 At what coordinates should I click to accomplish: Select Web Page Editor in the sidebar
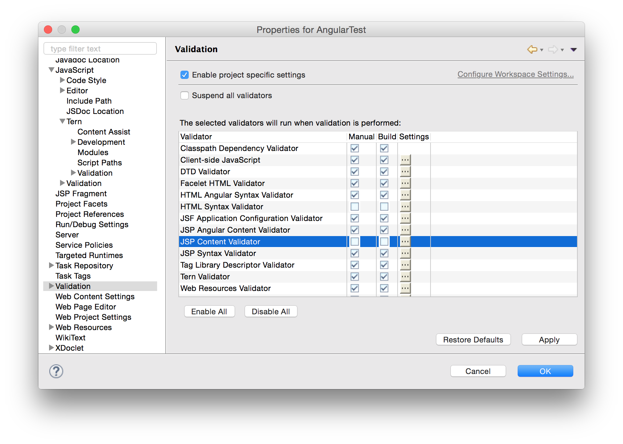pos(86,307)
